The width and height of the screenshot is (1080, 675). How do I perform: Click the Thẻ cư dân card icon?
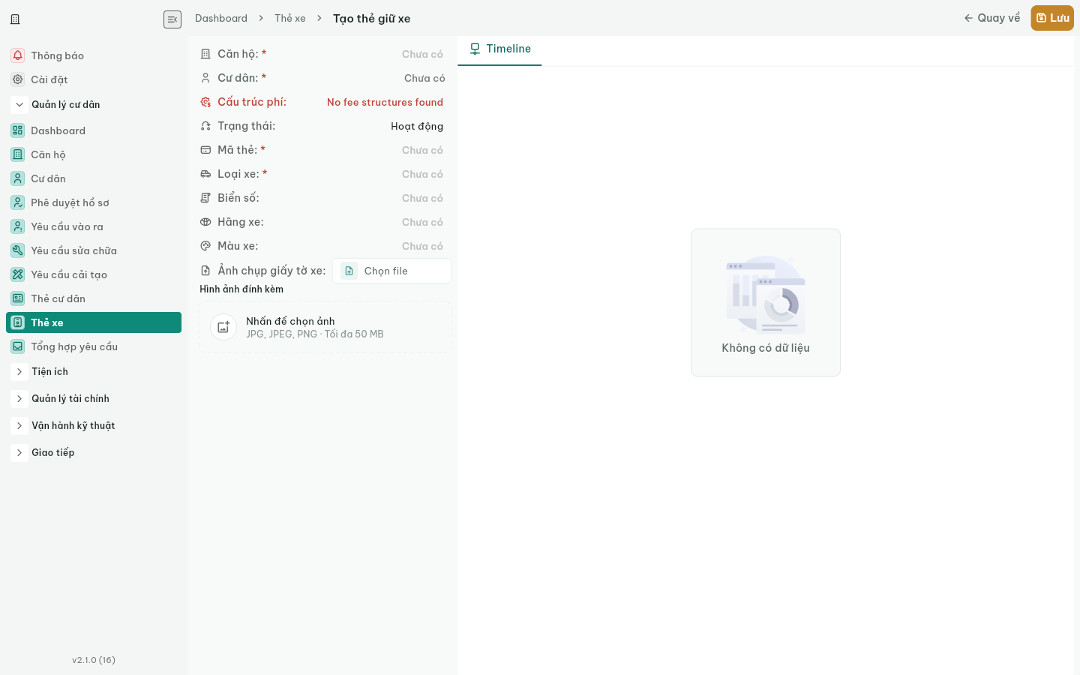18,298
